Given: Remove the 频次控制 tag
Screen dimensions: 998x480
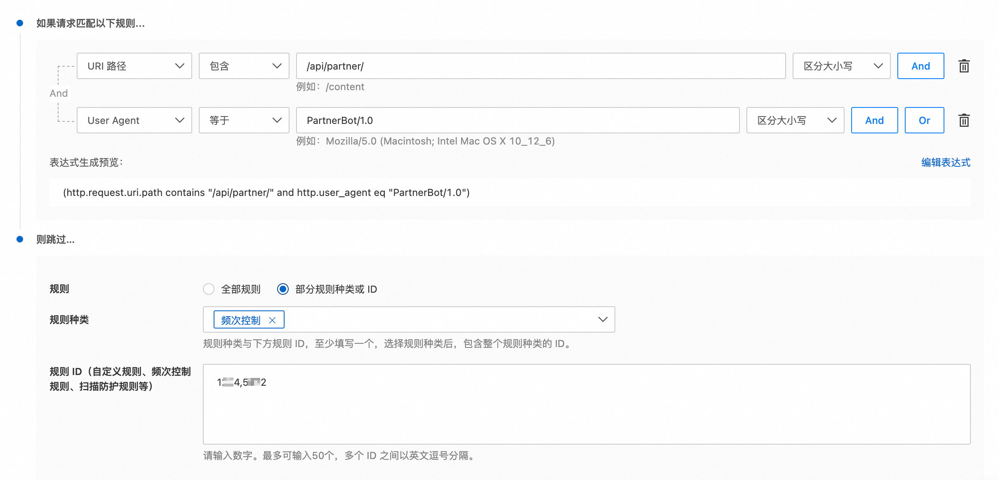Looking at the screenshot, I should (x=272, y=320).
